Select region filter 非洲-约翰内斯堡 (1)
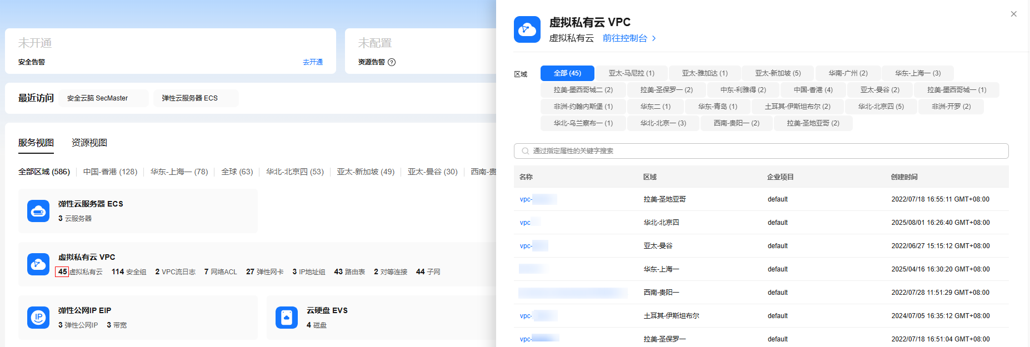The width and height of the screenshot is (1030, 347). point(583,107)
